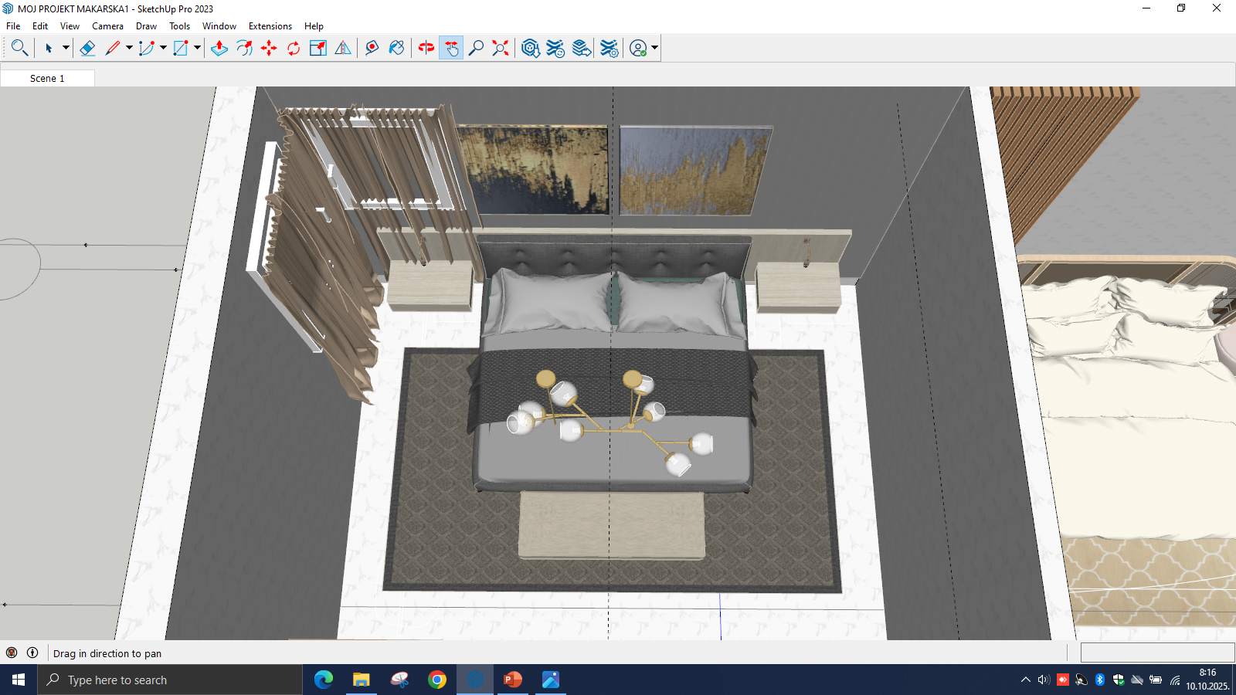The width and height of the screenshot is (1236, 695).
Task: Toggle the Pan tool
Action: pos(451,48)
